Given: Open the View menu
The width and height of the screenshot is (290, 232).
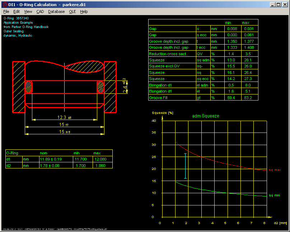Looking at the screenshot, I should click(28, 11).
